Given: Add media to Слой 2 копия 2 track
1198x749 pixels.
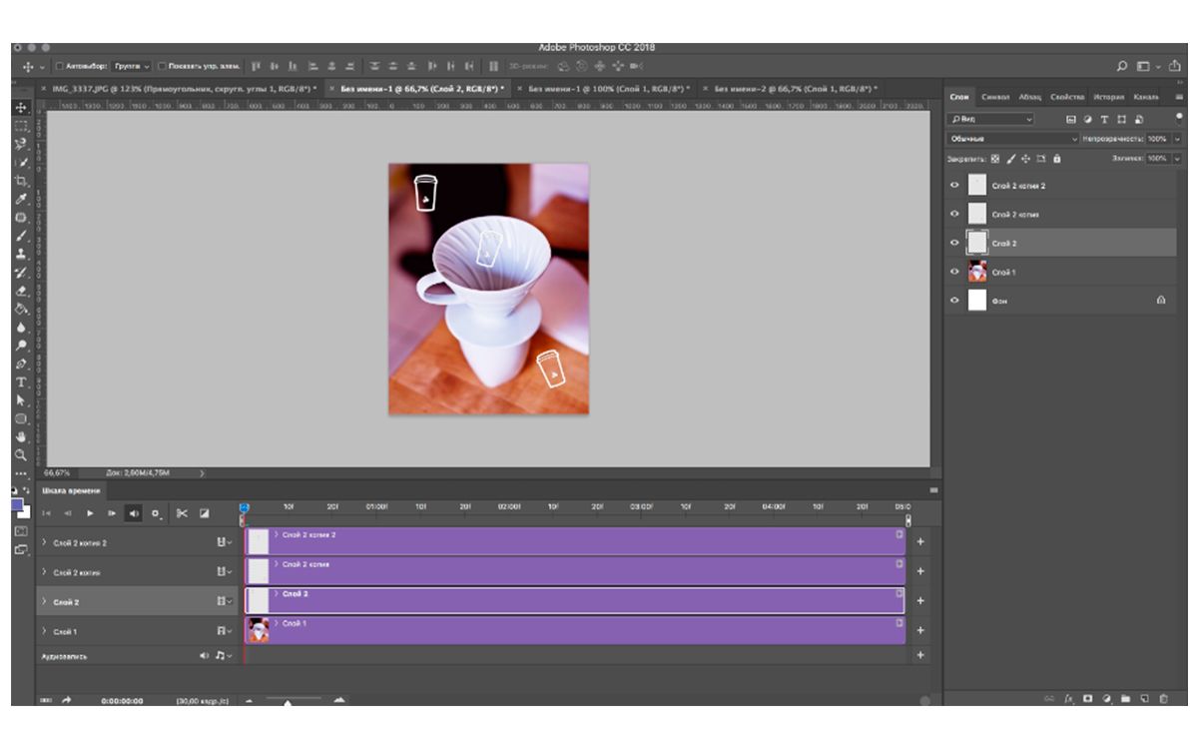Looking at the screenshot, I should coord(920,542).
